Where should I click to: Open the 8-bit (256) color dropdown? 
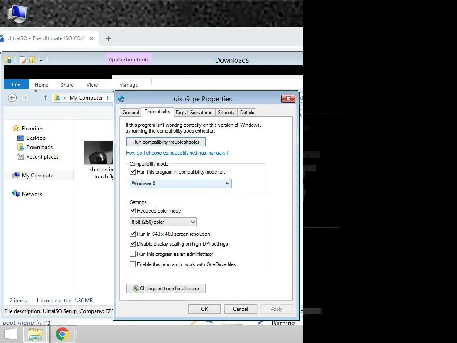point(163,222)
